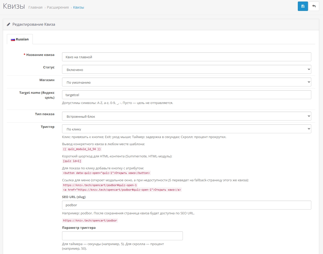Go to Расширения in the breadcrumb
Image resolution: width=323 pixels, height=254 pixels.
click(x=58, y=7)
